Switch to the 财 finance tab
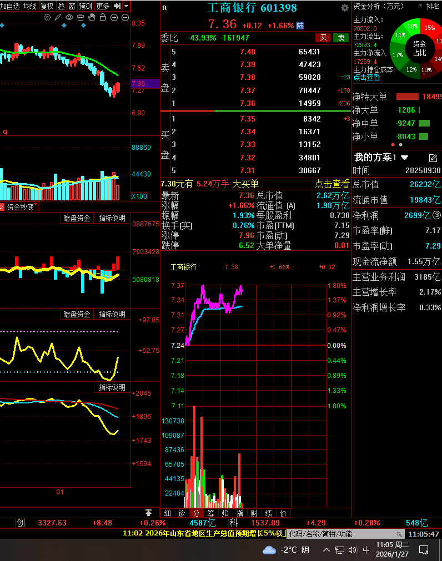The height and width of the screenshot is (561, 442). (254, 513)
